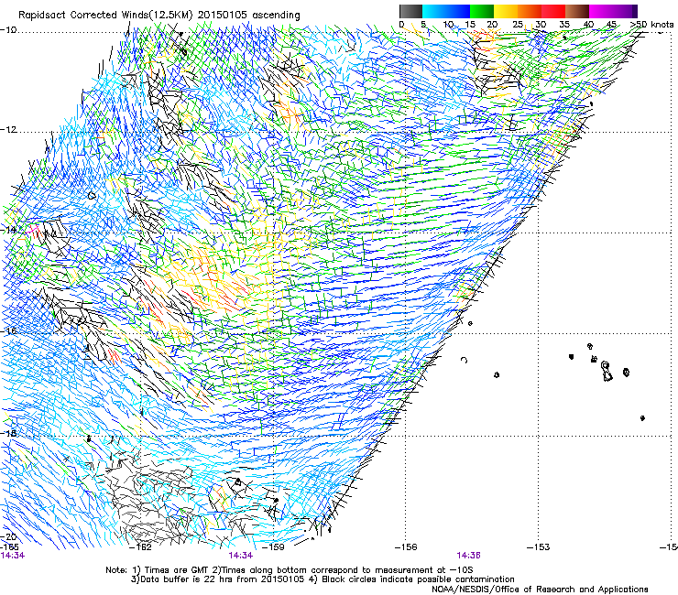Select the '-159' longitude axis label
The image size is (678, 595).
273,547
